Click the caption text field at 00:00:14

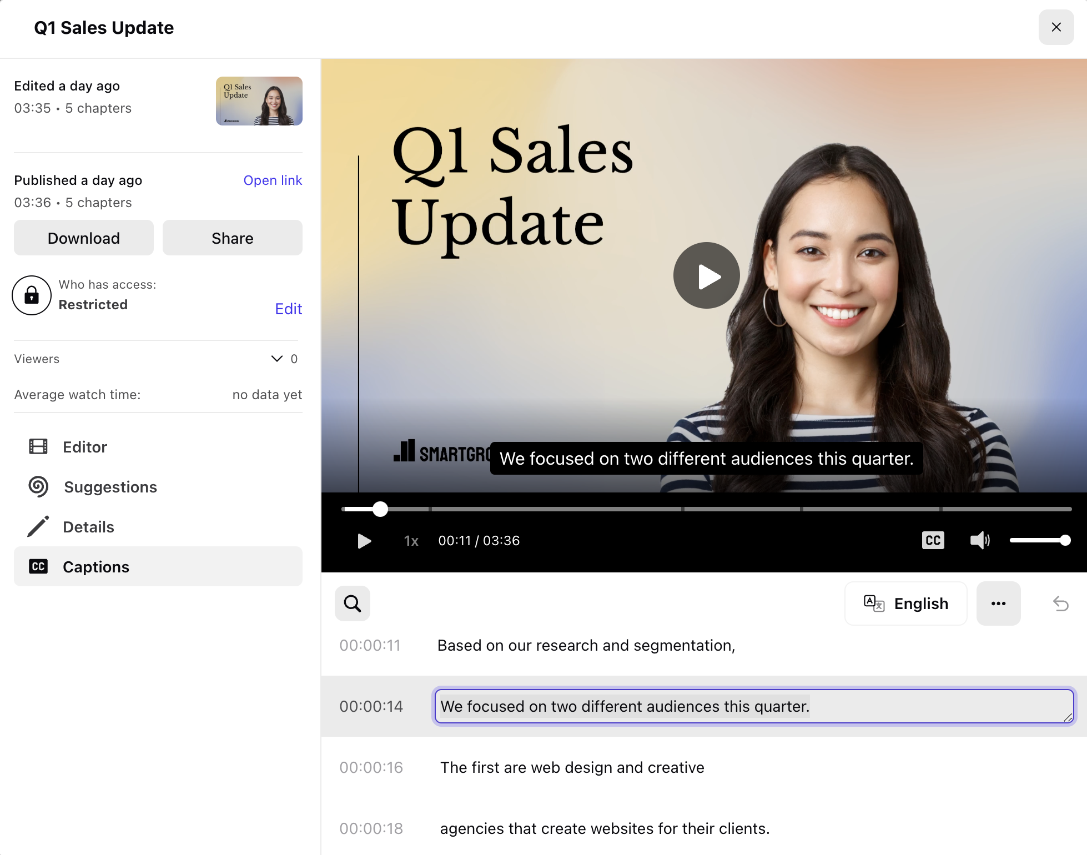pos(753,706)
